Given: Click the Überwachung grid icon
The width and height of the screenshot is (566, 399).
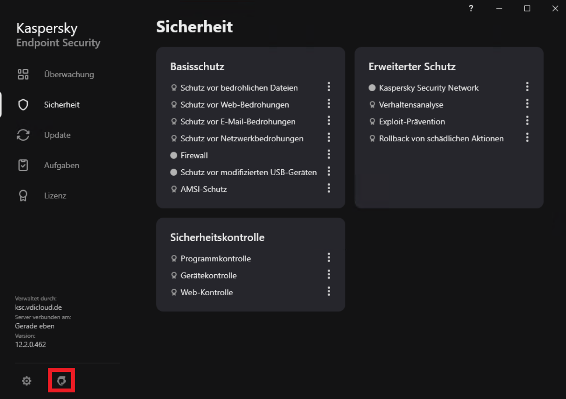Looking at the screenshot, I should pyautogui.click(x=23, y=74).
